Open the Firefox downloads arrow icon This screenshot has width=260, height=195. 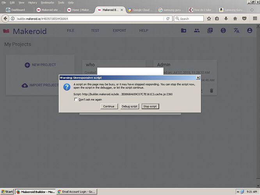coord(226,18)
